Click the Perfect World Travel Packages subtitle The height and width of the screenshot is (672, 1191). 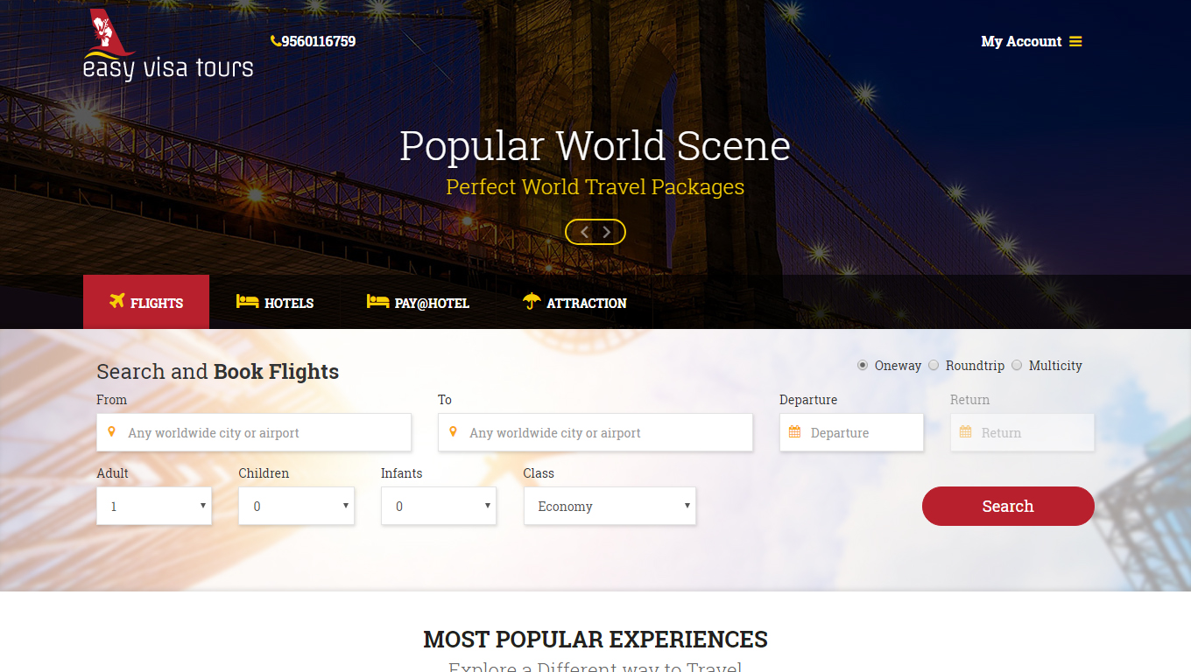[595, 187]
